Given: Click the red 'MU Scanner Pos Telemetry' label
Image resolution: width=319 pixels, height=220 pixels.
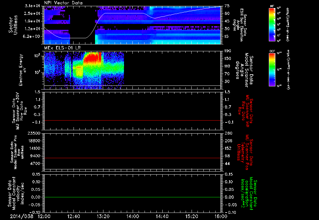Looking at the screenshot, I should tap(245, 152).
